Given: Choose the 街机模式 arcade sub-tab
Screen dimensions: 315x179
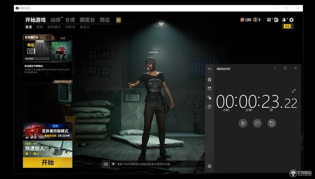Looking at the screenshot, I should tap(54, 27).
